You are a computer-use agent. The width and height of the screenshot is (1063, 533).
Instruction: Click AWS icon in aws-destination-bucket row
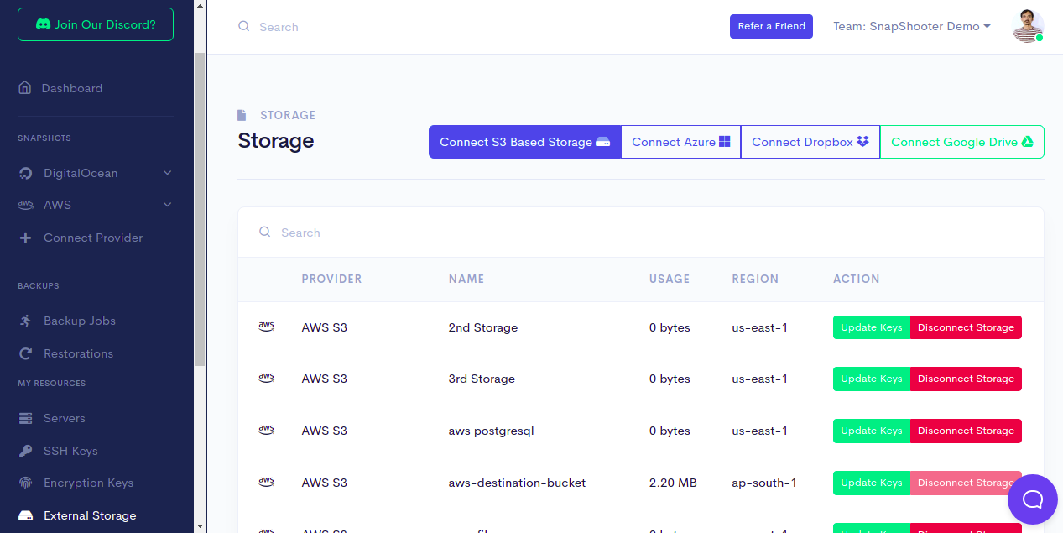267,483
